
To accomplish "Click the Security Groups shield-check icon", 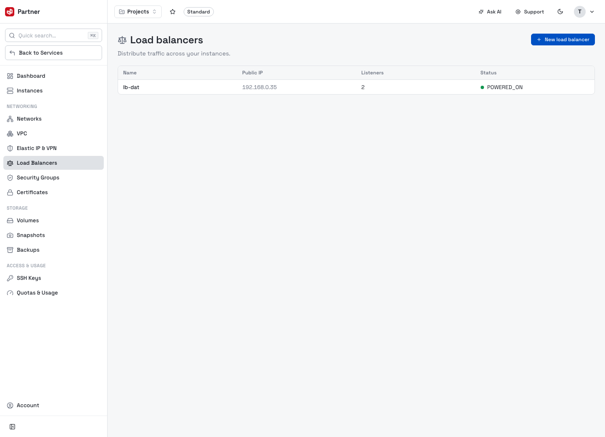I will pyautogui.click(x=10, y=178).
